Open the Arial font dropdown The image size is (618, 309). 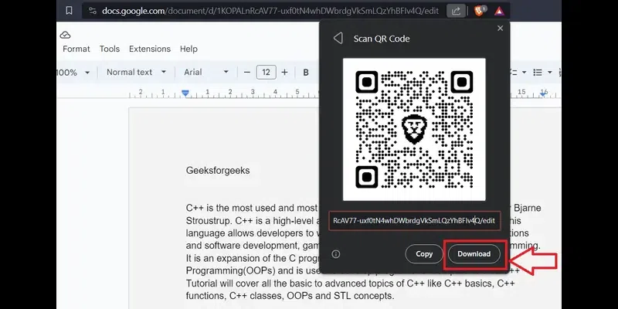(206, 72)
